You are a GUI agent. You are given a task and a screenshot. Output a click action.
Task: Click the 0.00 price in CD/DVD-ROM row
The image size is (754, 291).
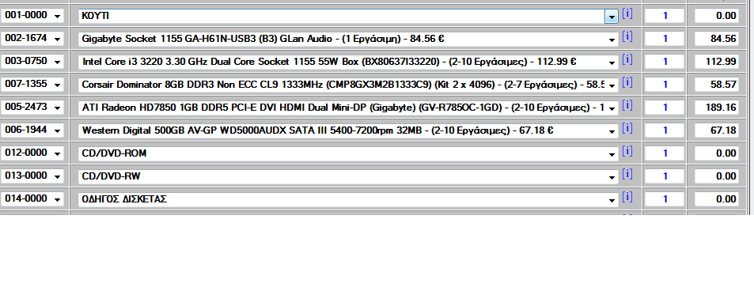(x=717, y=154)
